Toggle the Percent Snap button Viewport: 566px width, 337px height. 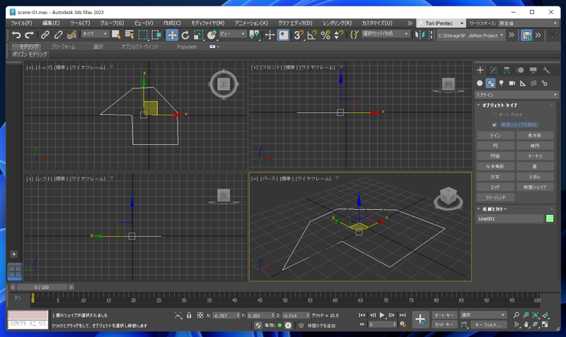point(325,35)
